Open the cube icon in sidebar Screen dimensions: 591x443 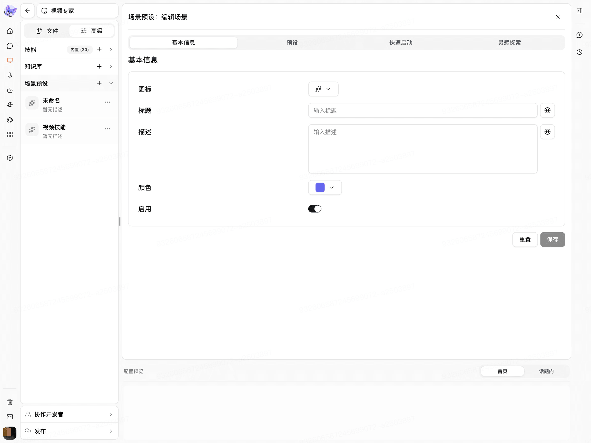pyautogui.click(x=10, y=158)
